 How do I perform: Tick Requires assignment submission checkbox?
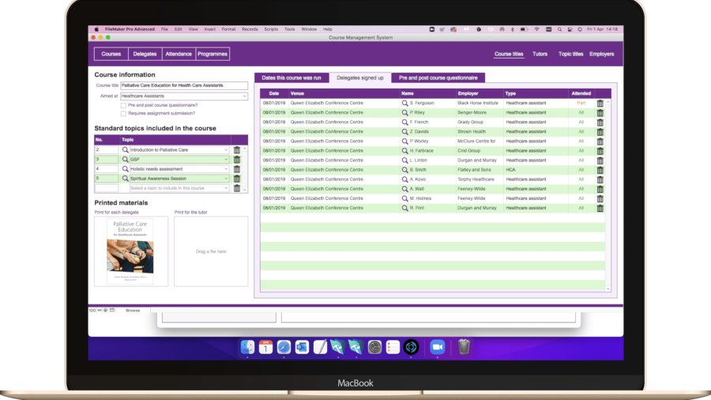(x=123, y=113)
